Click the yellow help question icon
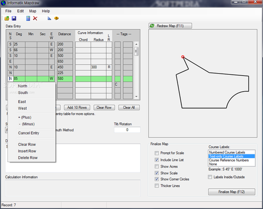263x209 pixels. [56, 19]
